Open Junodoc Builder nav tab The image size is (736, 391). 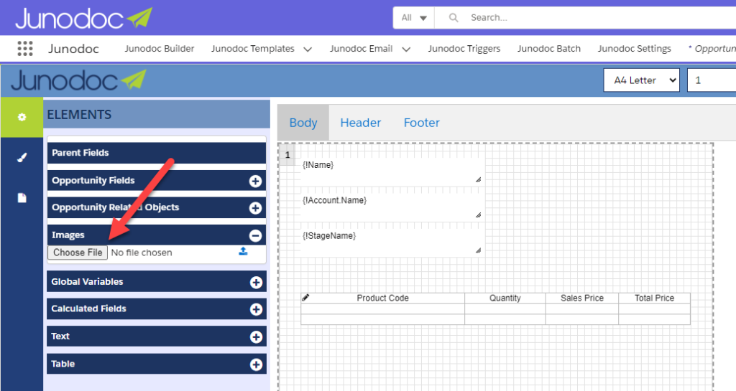159,49
